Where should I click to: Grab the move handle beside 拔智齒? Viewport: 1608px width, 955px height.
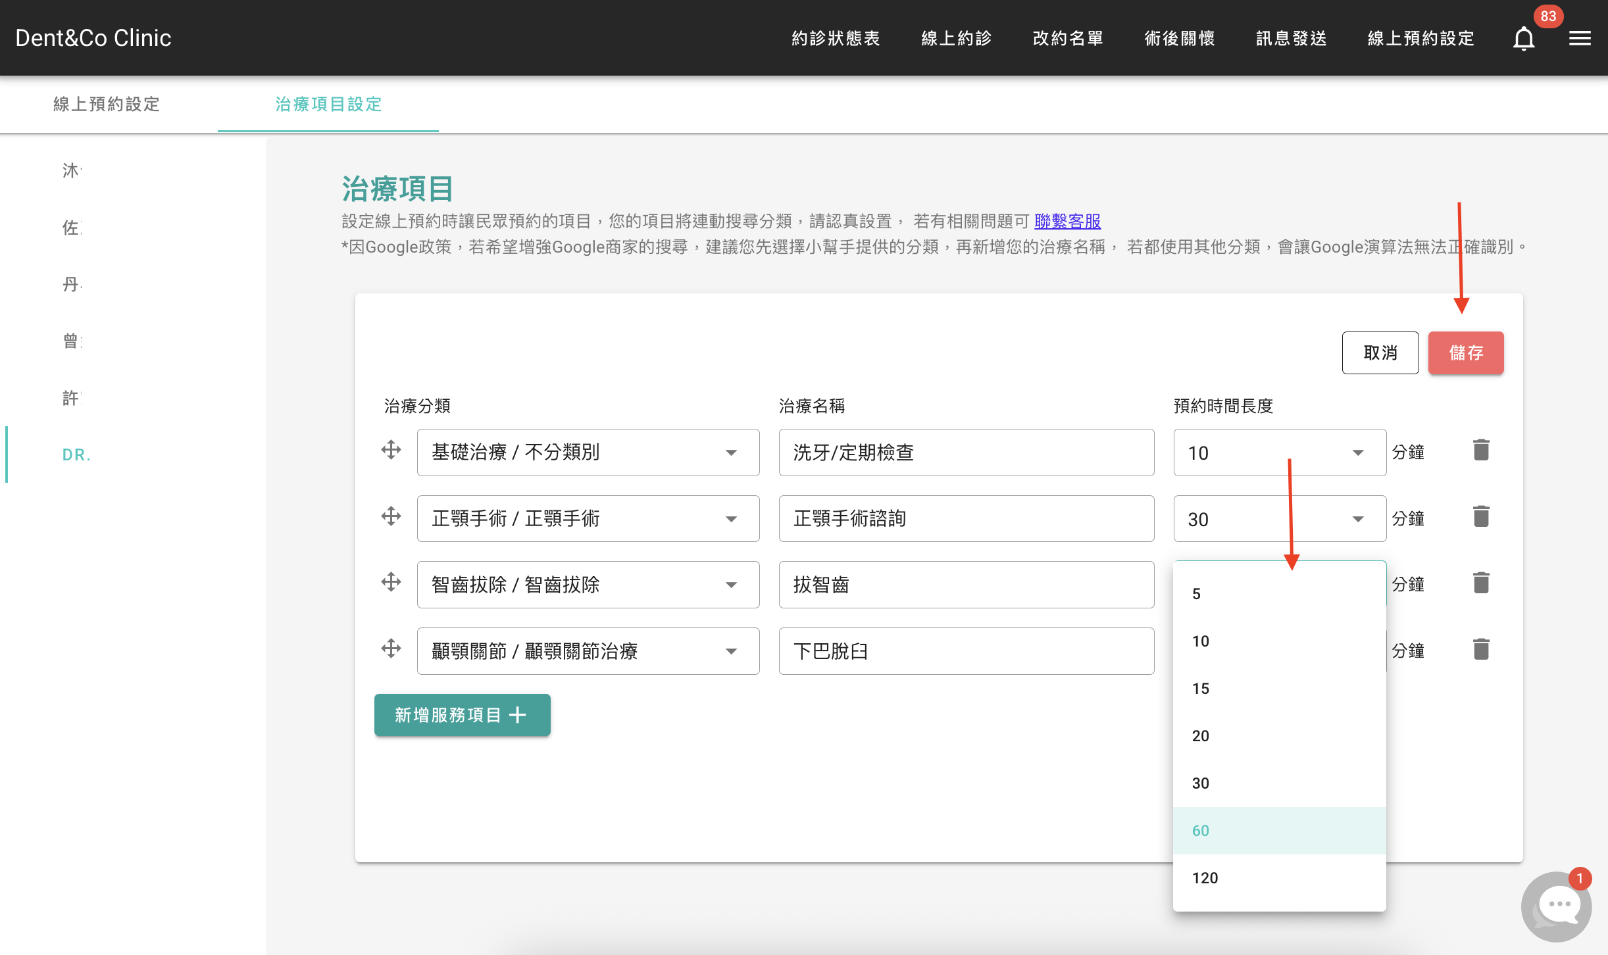click(x=390, y=583)
